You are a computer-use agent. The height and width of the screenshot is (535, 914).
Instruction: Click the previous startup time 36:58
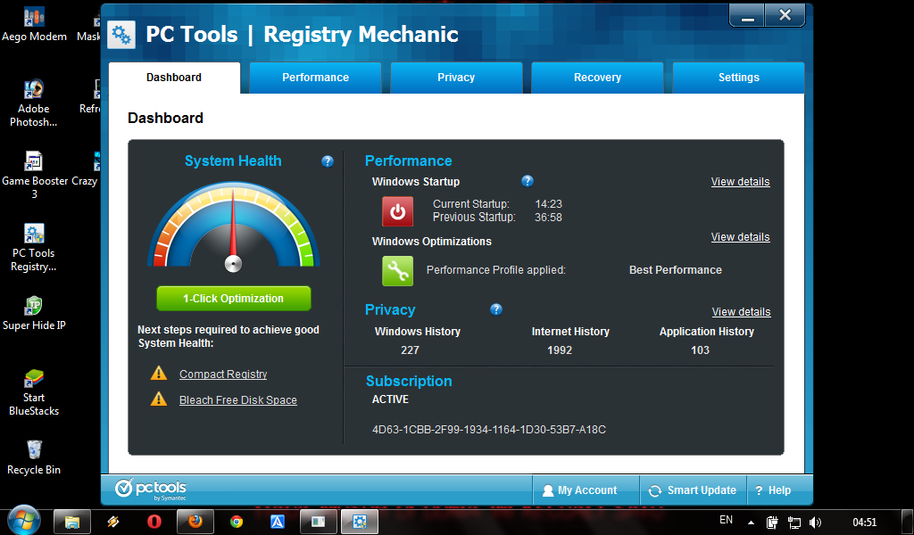pyautogui.click(x=549, y=218)
